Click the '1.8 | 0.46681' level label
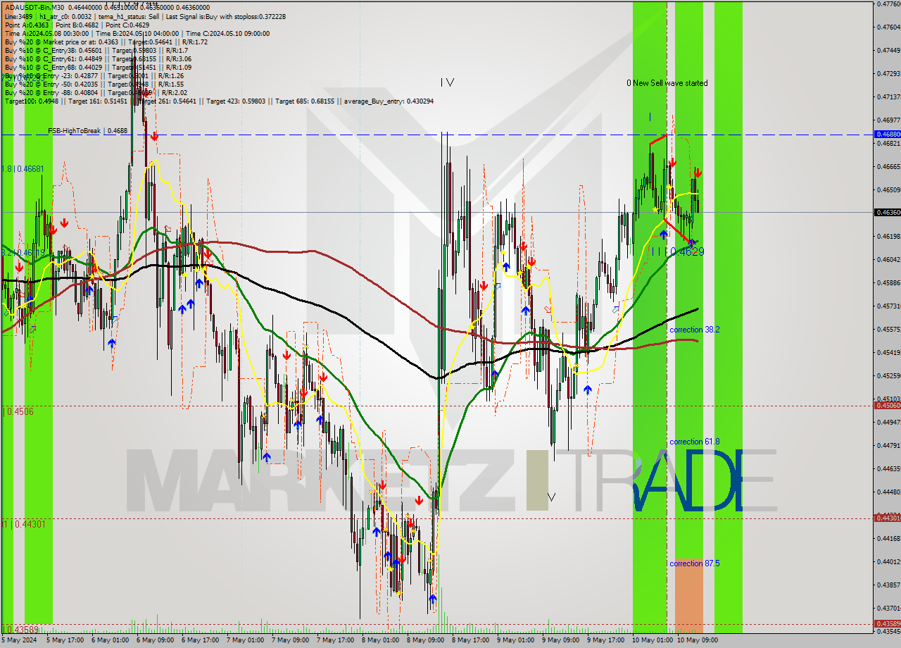Screen dimensions: 901x648 point(23,169)
